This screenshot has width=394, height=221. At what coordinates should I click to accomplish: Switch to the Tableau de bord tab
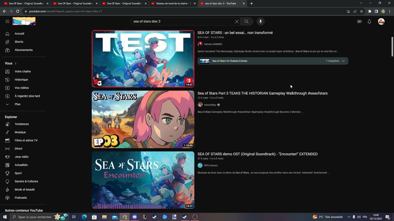[x=174, y=3]
